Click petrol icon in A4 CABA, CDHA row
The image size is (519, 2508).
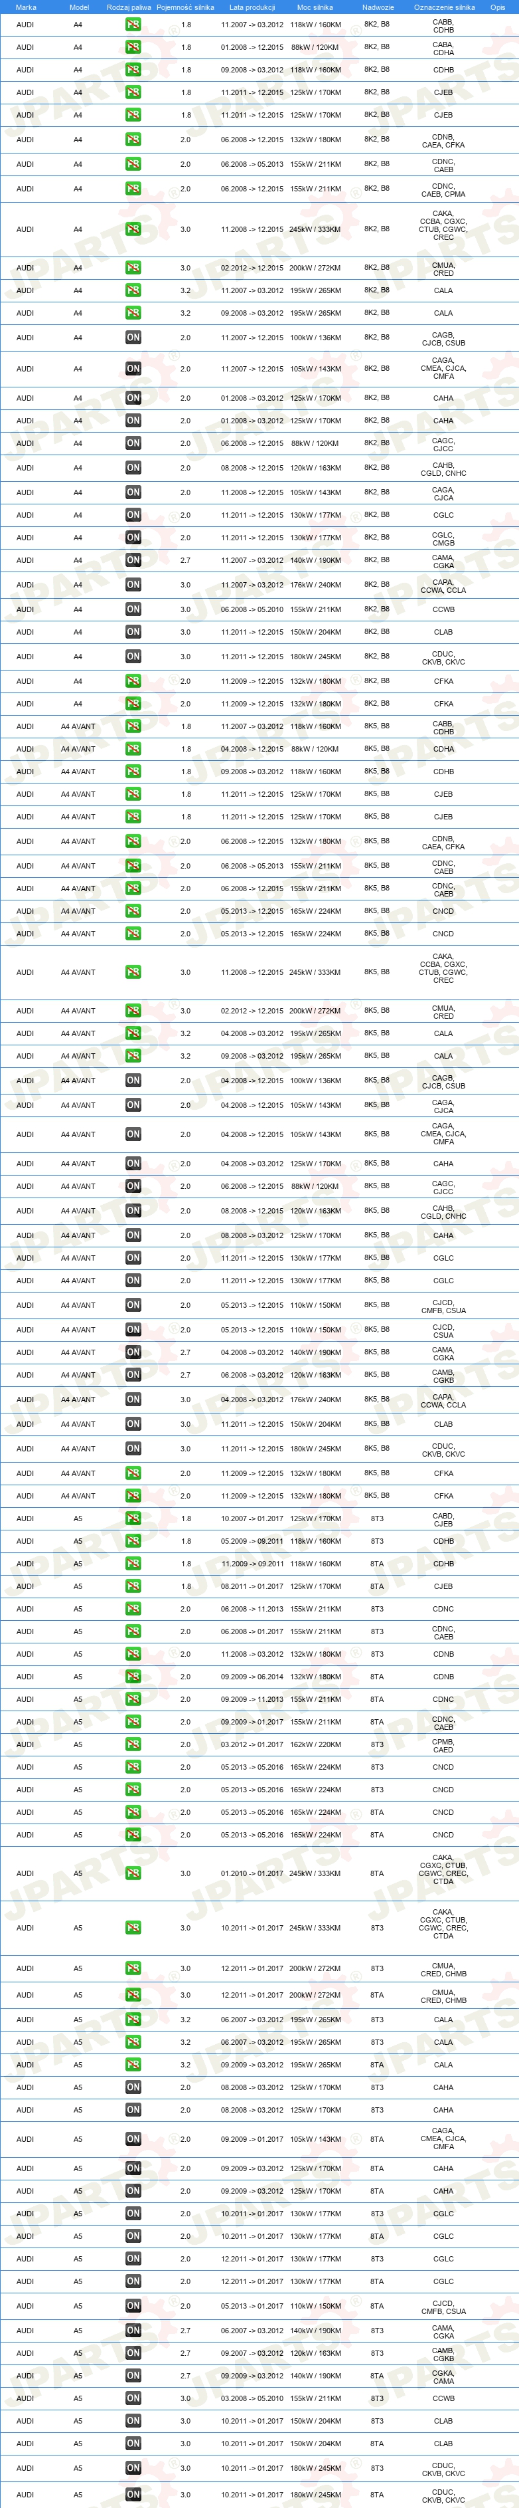pyautogui.click(x=133, y=47)
